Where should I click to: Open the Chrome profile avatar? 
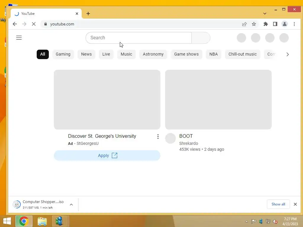[x=285, y=24]
